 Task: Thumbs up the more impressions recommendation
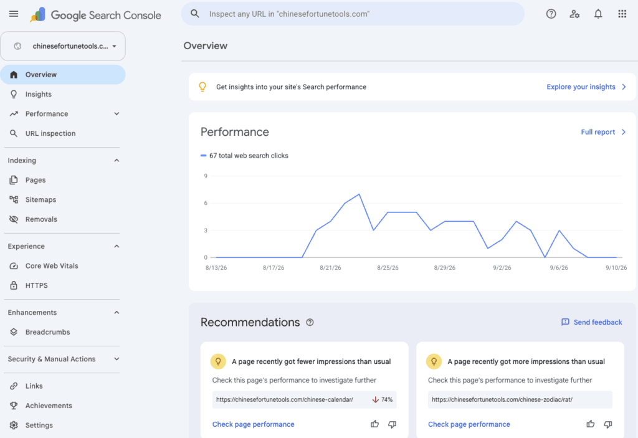click(591, 424)
